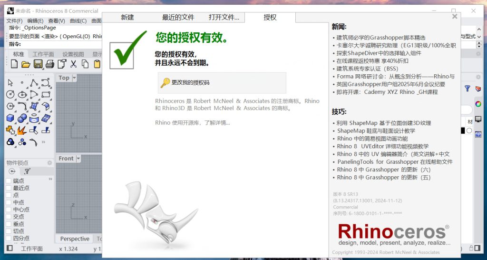
Task: Select the puzzle piece Join tool
Action: 10,130
